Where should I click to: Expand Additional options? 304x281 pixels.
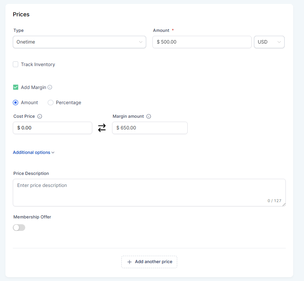(x=33, y=152)
